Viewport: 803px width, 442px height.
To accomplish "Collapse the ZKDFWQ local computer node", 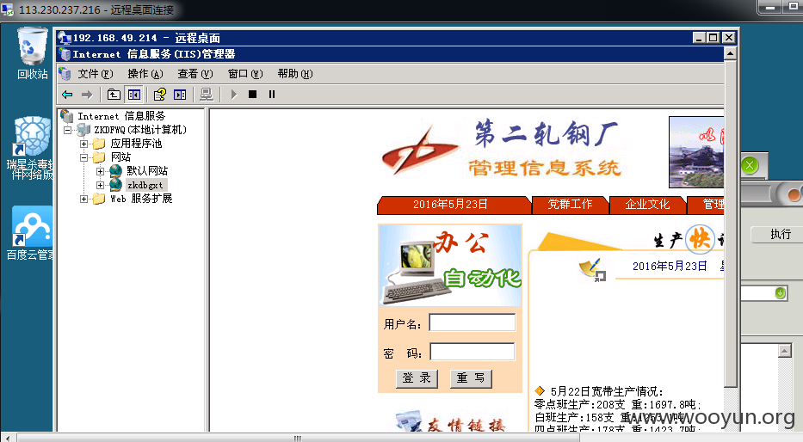I will [x=67, y=130].
